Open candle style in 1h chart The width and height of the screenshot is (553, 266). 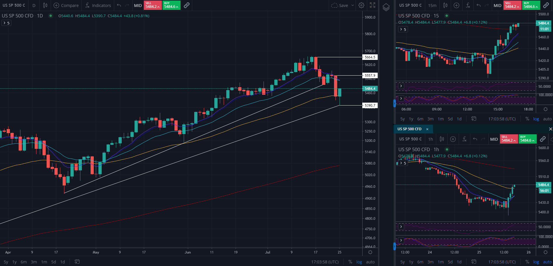(x=442, y=139)
